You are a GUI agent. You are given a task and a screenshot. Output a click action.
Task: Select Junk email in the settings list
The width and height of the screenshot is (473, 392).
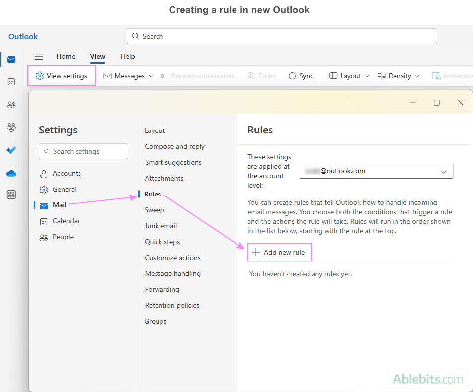160,226
